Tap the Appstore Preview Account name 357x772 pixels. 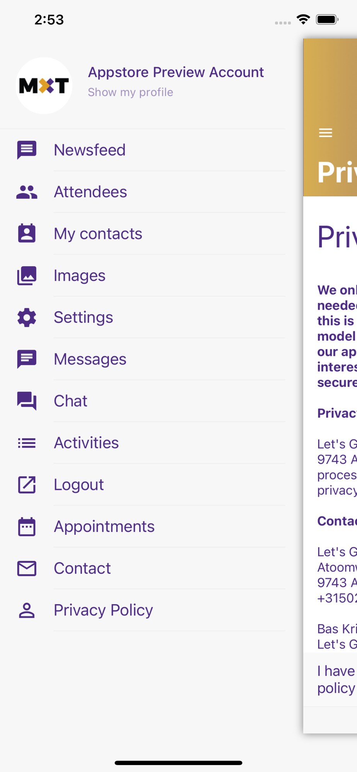point(176,72)
